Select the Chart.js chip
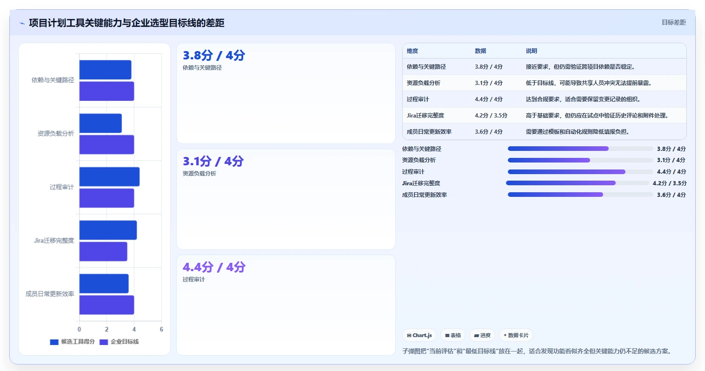The width and height of the screenshot is (705, 371). pyautogui.click(x=419, y=335)
